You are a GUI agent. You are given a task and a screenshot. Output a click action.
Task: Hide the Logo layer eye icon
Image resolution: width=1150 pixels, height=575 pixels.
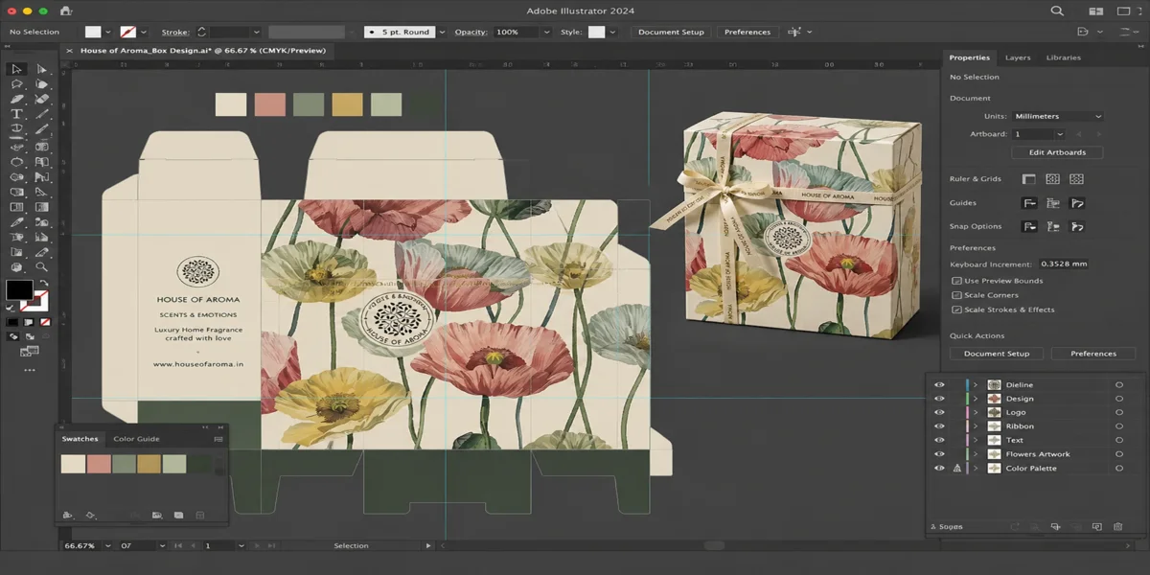coord(939,412)
